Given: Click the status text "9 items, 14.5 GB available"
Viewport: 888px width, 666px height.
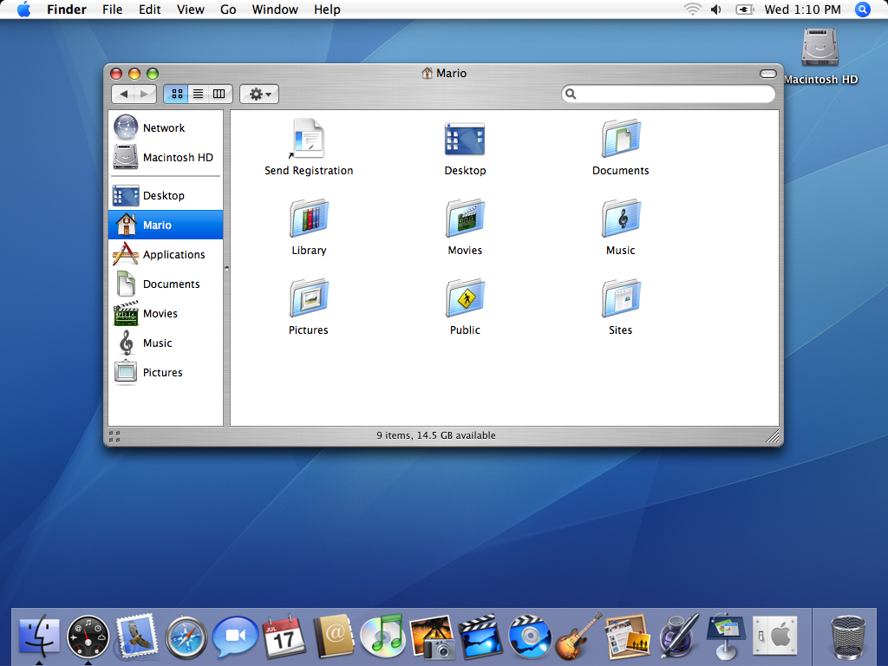Looking at the screenshot, I should pyautogui.click(x=436, y=435).
